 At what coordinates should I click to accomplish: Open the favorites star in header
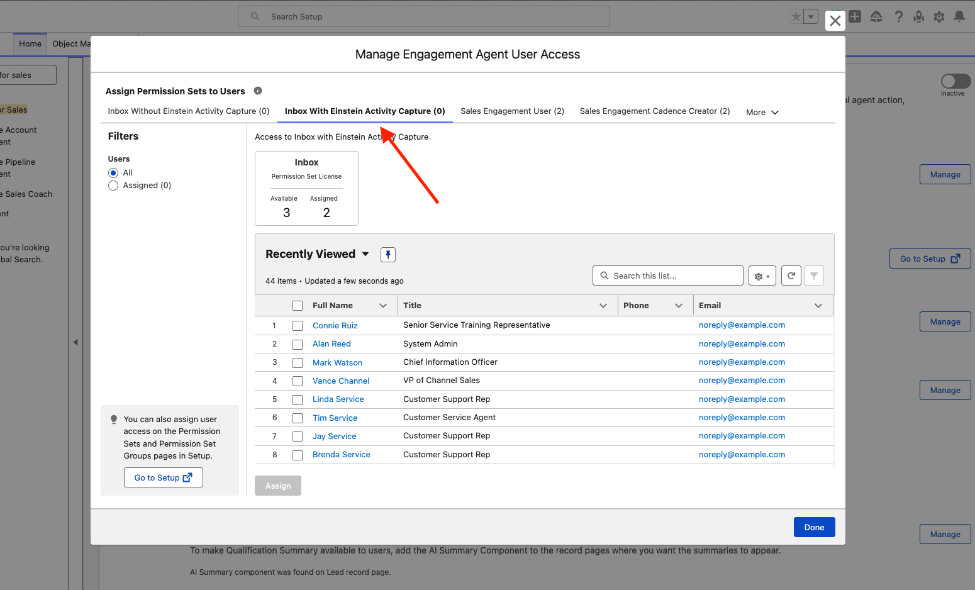click(796, 17)
